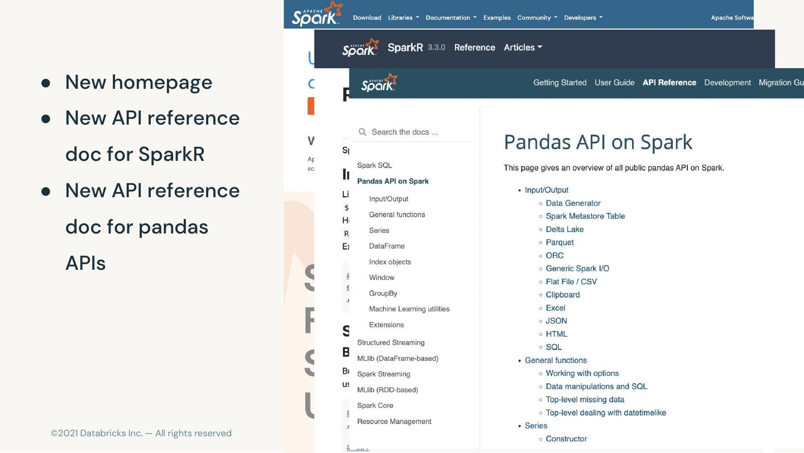
Task: Expand the Community dropdown menu
Action: 537,17
